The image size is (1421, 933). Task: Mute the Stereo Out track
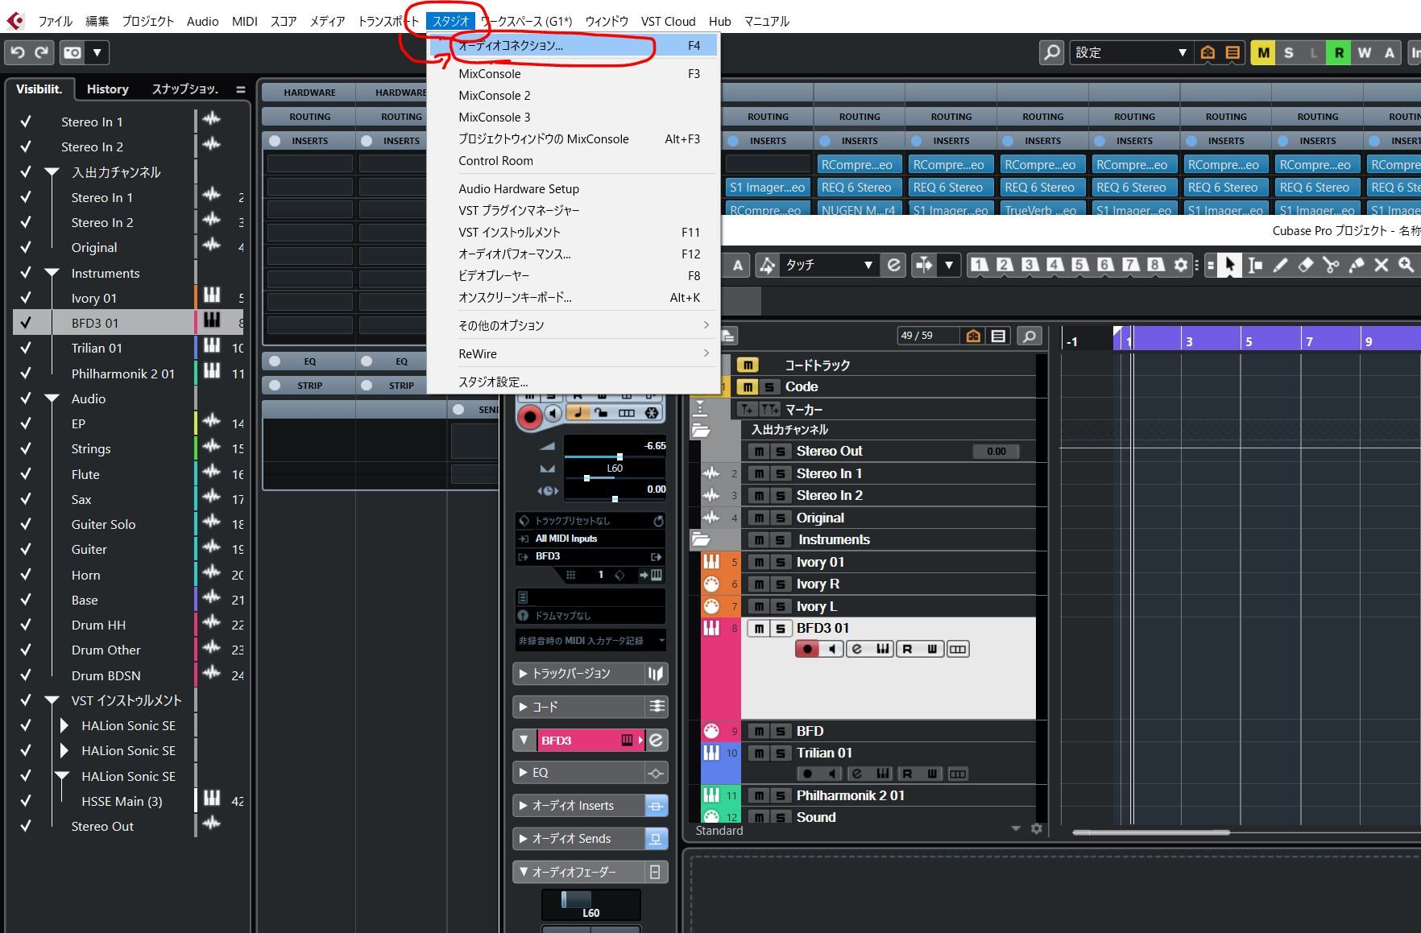[x=759, y=452]
